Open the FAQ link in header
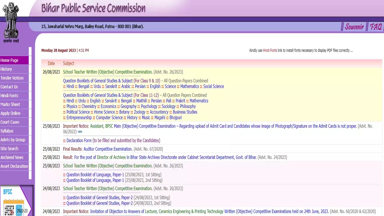This screenshot has height=216, width=384. pyautogui.click(x=376, y=27)
